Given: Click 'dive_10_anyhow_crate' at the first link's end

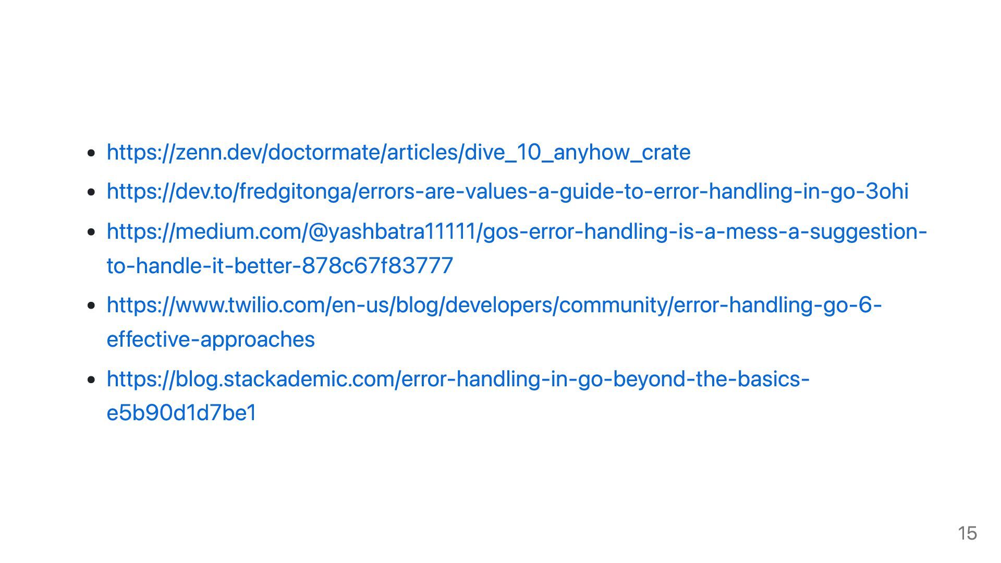Looking at the screenshot, I should tap(577, 152).
